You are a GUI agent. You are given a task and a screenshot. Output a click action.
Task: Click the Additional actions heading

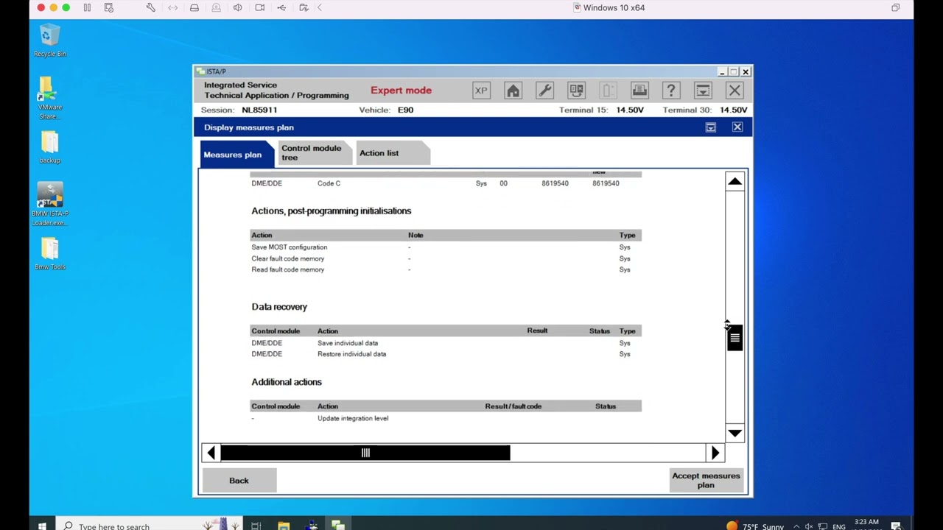coord(287,382)
